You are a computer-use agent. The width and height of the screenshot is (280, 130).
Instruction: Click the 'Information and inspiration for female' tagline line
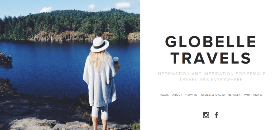211,74
